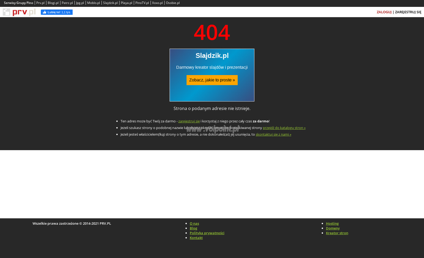Click the Facebook Lubię to! button
Image resolution: width=424 pixels, height=258 pixels.
[57, 12]
